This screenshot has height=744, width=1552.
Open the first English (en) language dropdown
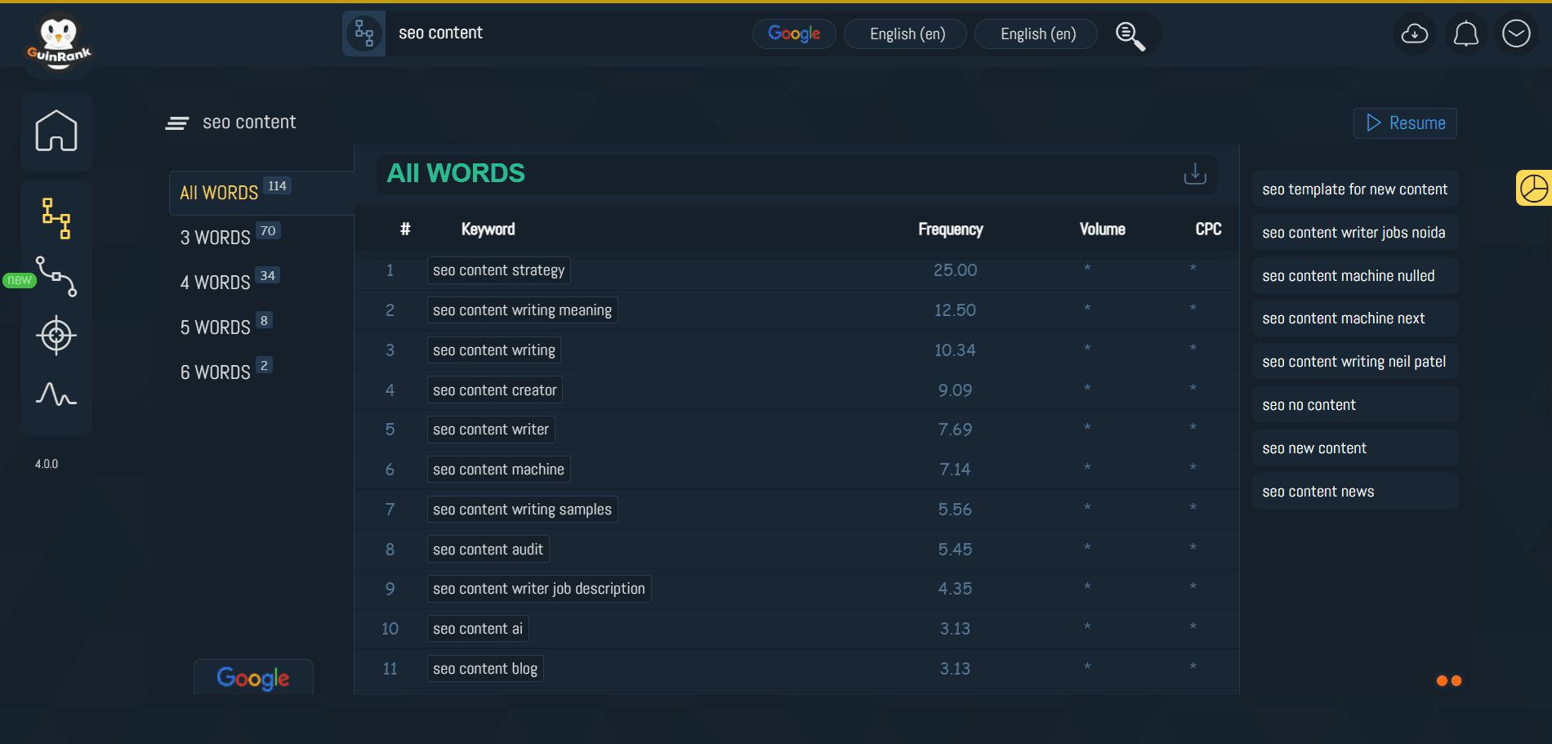[x=905, y=34]
